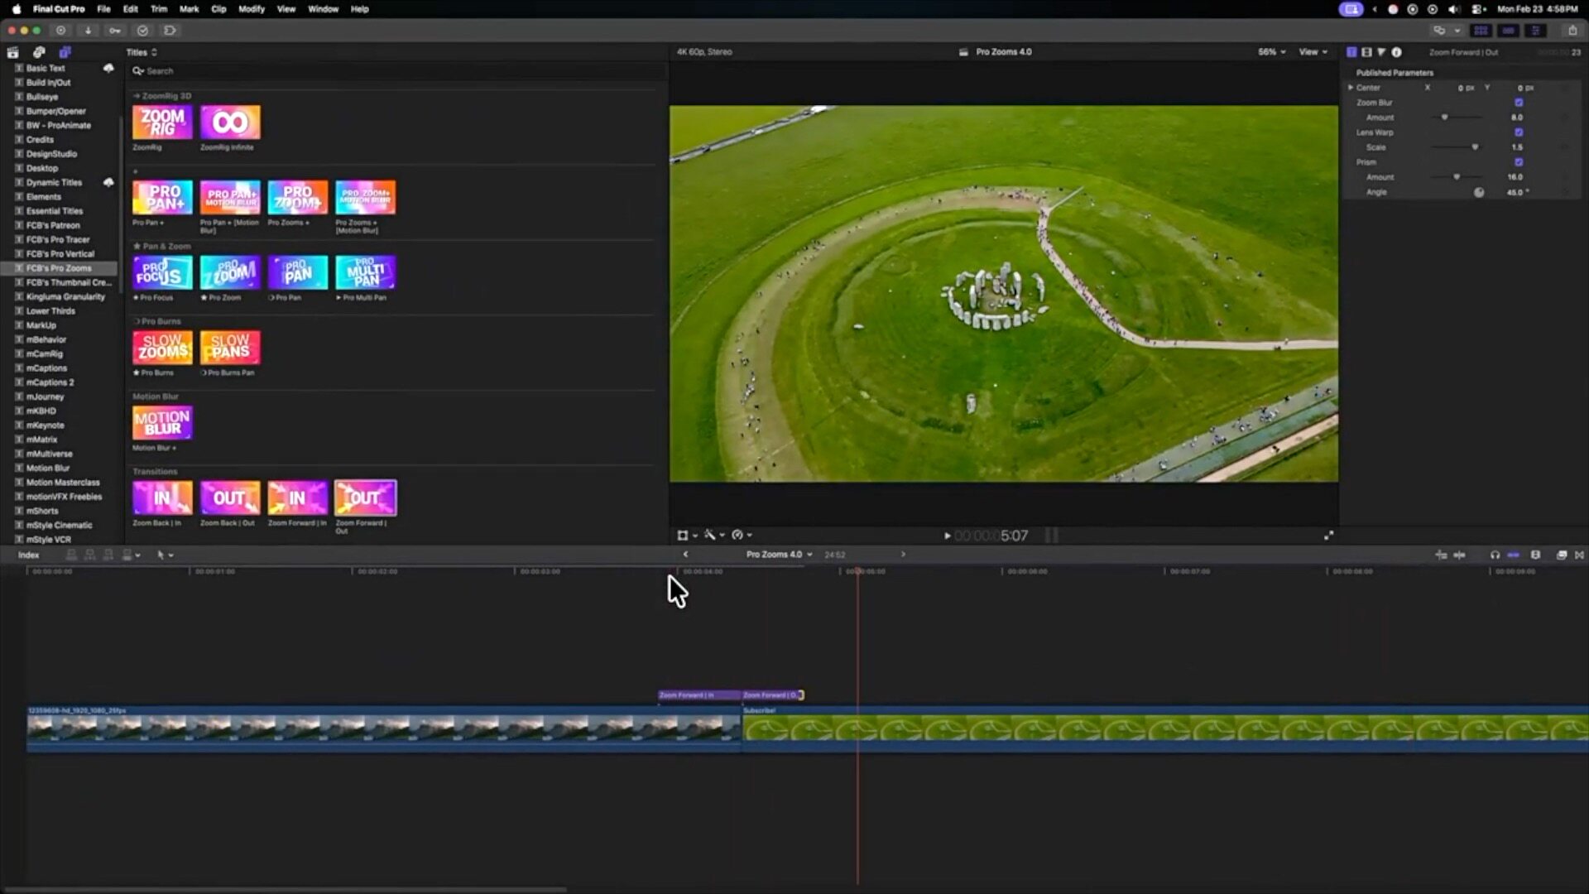Open the Titles category dropdown

click(x=142, y=52)
